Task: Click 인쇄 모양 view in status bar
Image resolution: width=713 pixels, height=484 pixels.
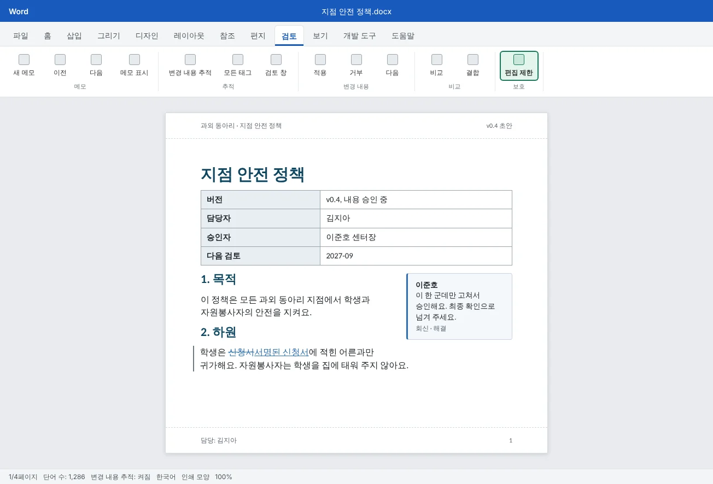Action: [195, 477]
